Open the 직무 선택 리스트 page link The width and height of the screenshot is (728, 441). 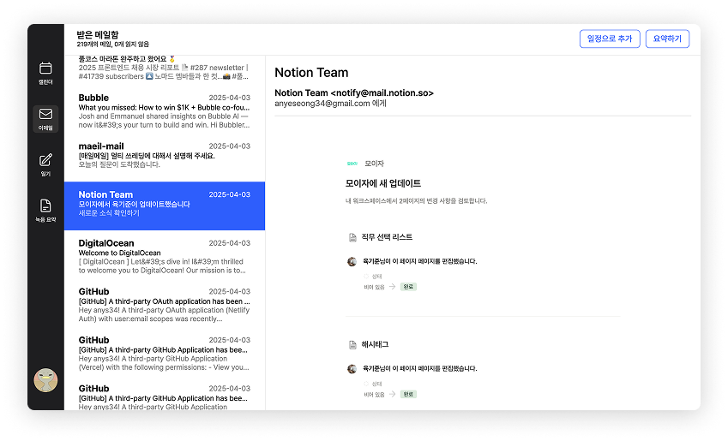click(387, 237)
